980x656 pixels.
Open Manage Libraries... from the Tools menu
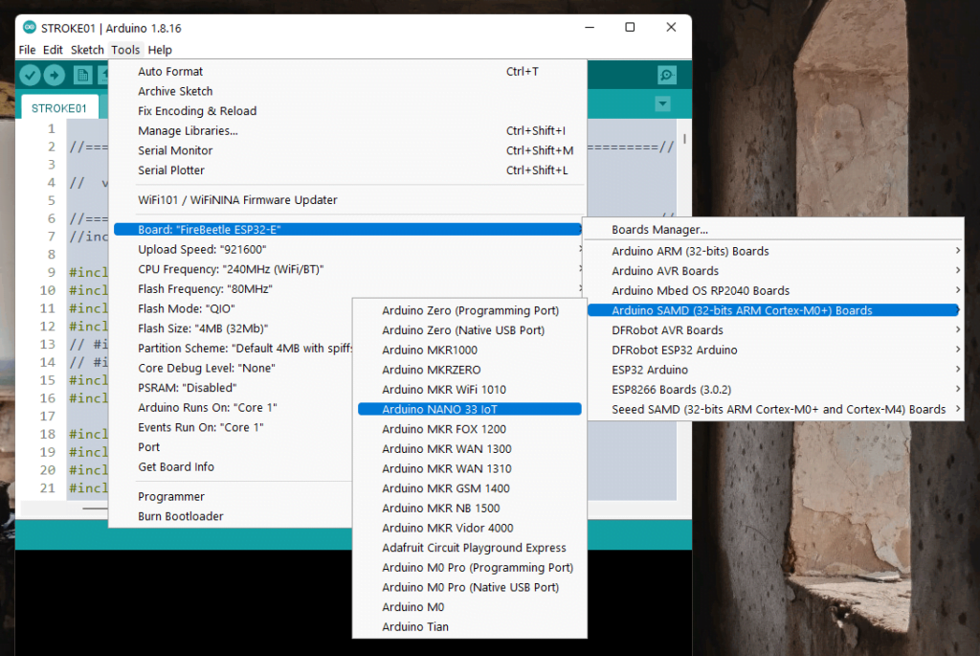348,130
